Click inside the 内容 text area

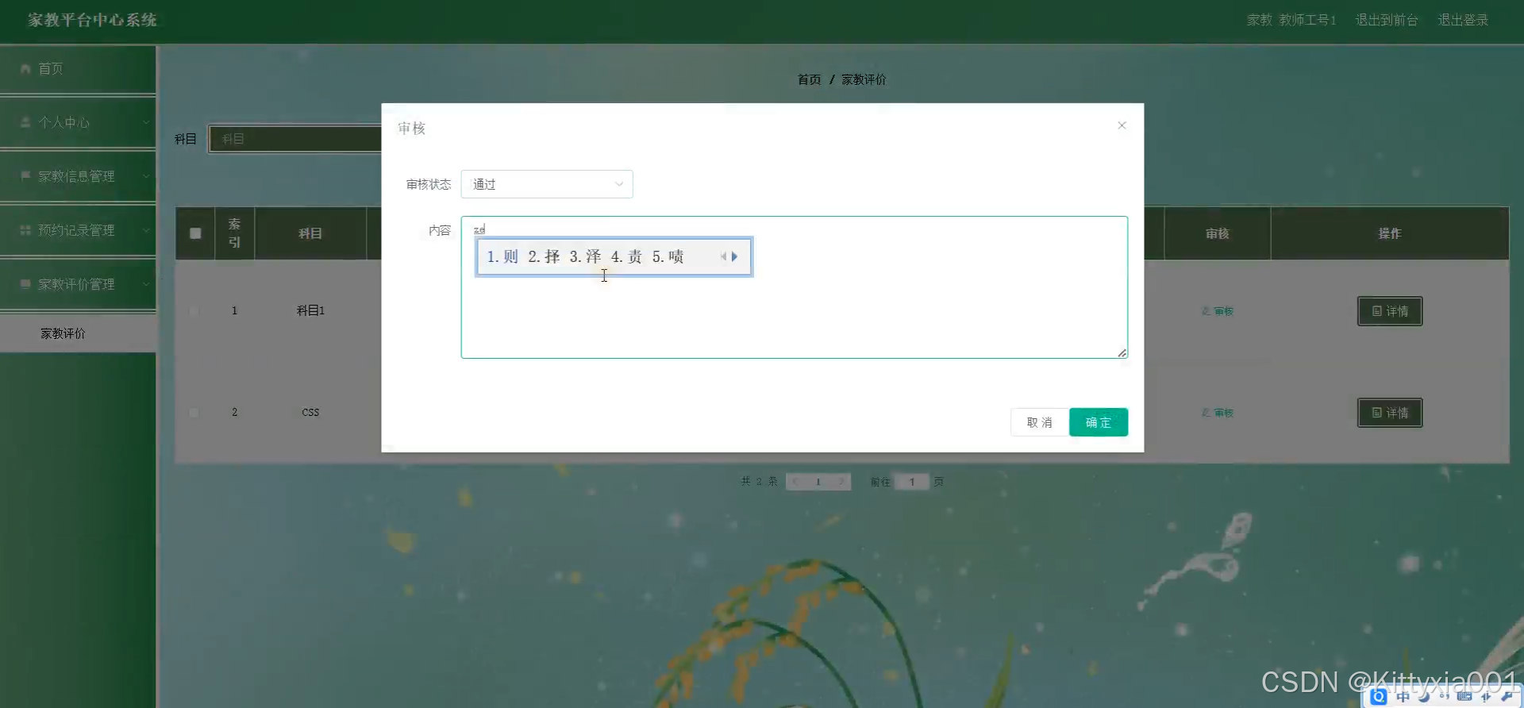click(x=794, y=287)
